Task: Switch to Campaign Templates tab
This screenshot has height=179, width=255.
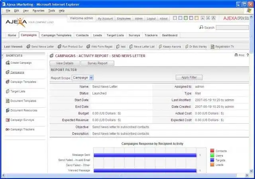Action: (x=56, y=35)
